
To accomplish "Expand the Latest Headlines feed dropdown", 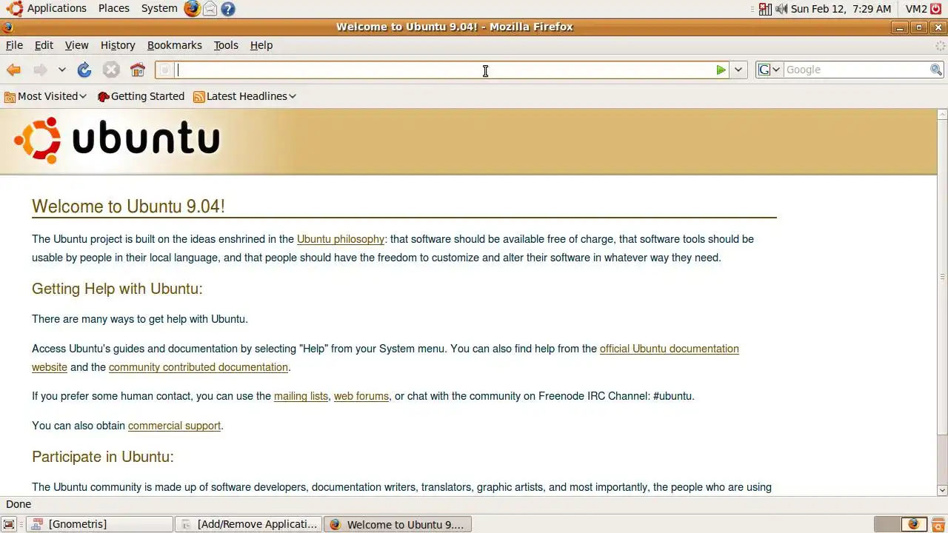I will 244,96.
